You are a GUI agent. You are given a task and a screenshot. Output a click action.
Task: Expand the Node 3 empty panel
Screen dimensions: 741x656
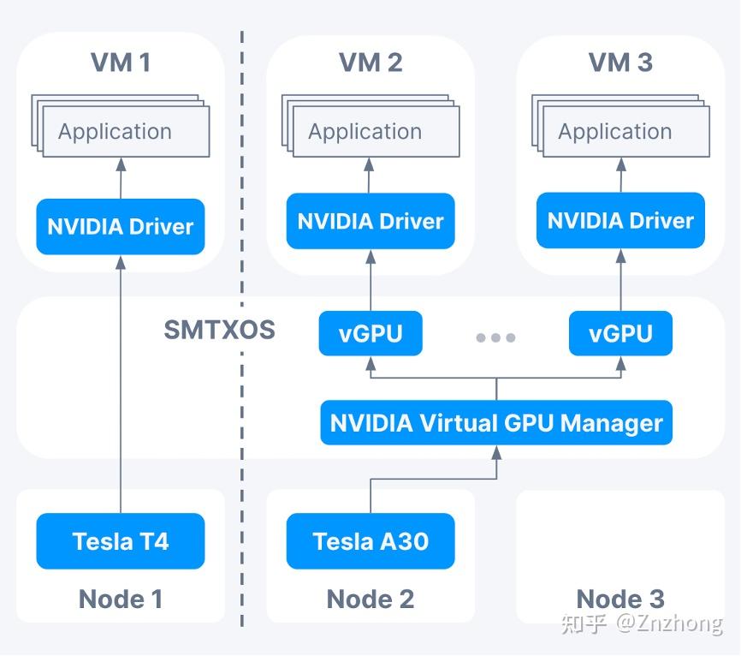coord(619,548)
